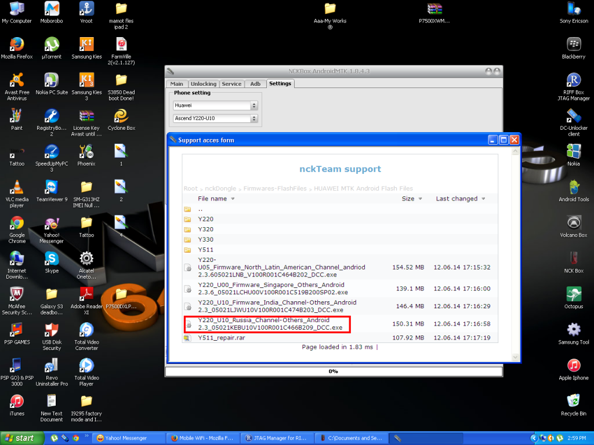Screen dimensions: 594x445
Task: Open RIFF Box JTAG Manager desktop icon
Action: 573,81
